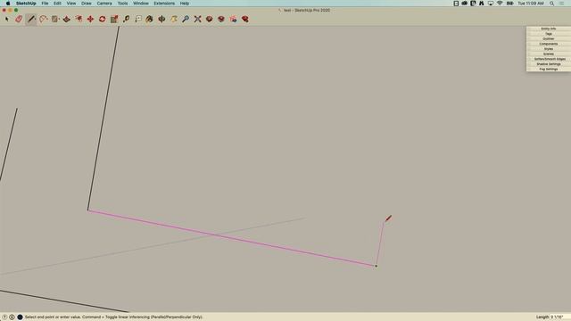Open the Help menu
This screenshot has height=321, width=571.
(185, 4)
